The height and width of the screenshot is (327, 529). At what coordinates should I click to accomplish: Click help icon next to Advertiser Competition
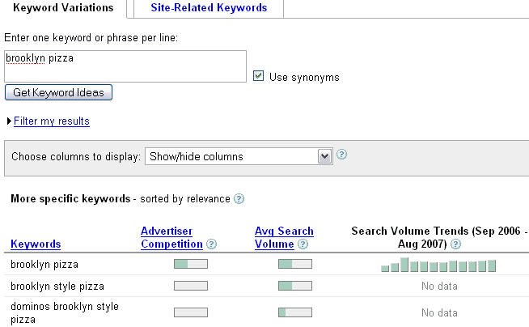tap(211, 244)
